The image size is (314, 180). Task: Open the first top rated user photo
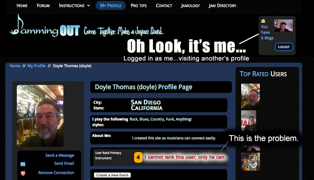(250, 96)
